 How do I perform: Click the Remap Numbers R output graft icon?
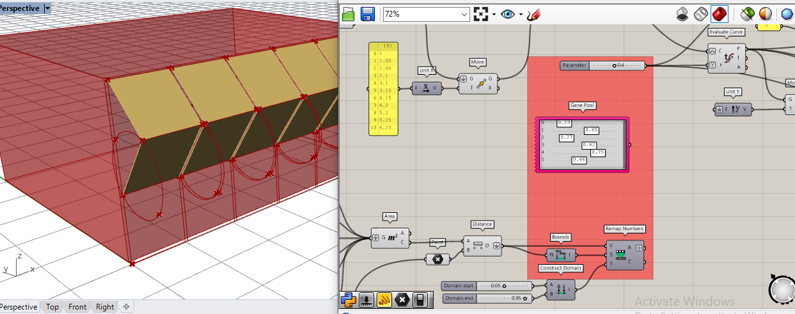point(640,247)
